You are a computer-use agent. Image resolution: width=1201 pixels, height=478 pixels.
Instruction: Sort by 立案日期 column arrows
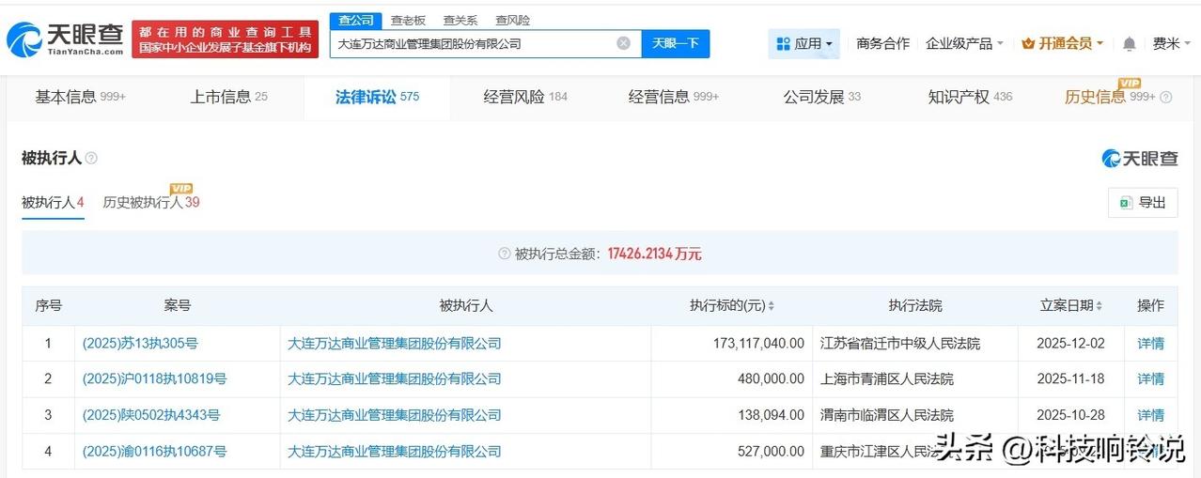[1099, 306]
